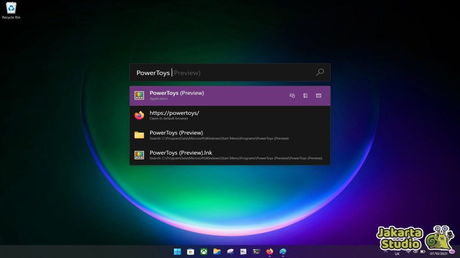The height and width of the screenshot is (258, 460).
Task: Open the taskbar icon right of File Explorer
Action: pyautogui.click(x=230, y=252)
